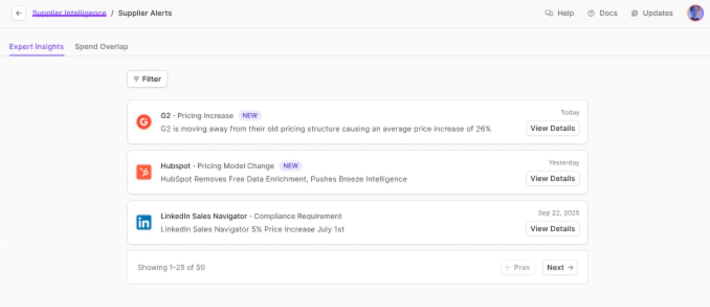The height and width of the screenshot is (307, 710).
Task: Click the Prev pagination button
Action: click(x=518, y=267)
